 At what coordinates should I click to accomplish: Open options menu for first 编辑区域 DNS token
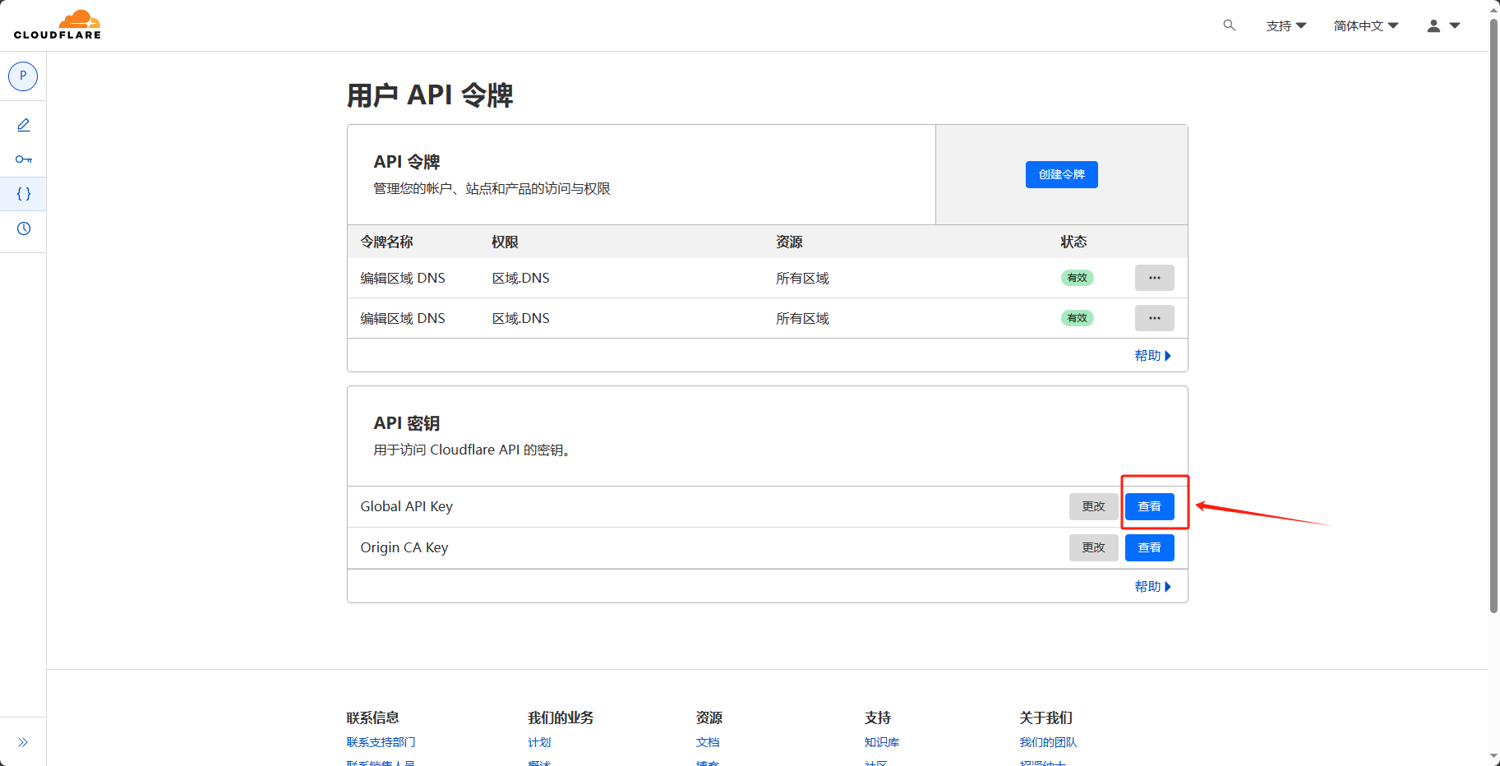click(x=1154, y=278)
